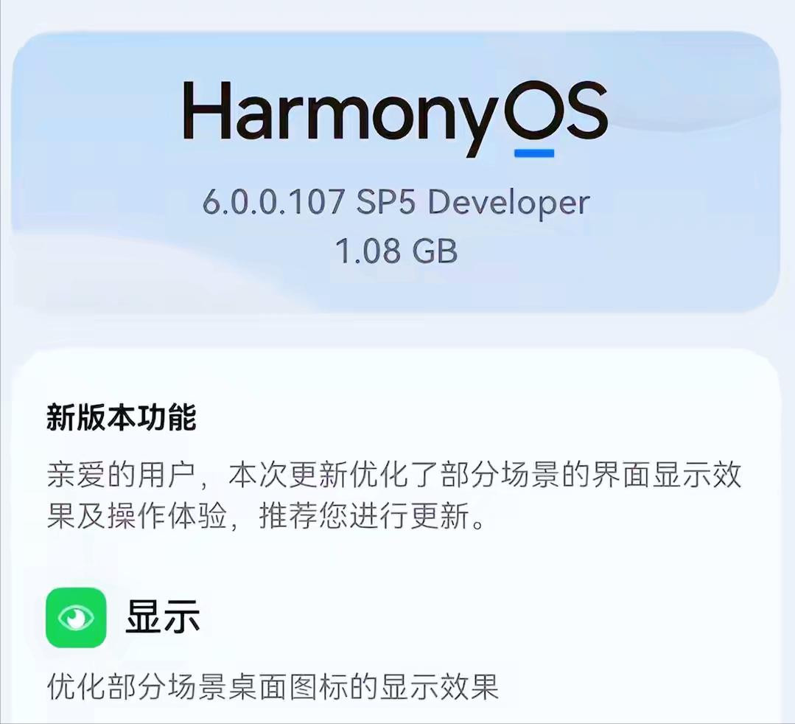Tap the 亲爱的用户 greeting text
This screenshot has width=795, height=724.
pyautogui.click(x=121, y=475)
